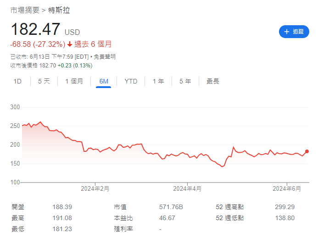View the 5 年 chart range
Image resolution: width=329 pixels, height=233 pixels.
(185, 81)
